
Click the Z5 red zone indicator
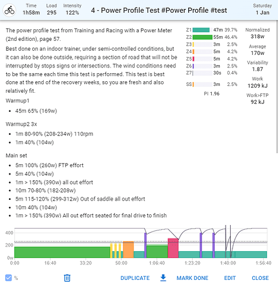pyautogui.click(x=193, y=59)
